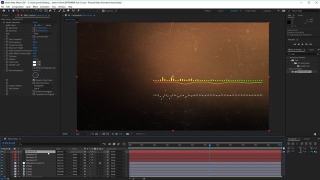Open the File menu
Viewport: 320px width, 180px height.
tap(2, 6)
